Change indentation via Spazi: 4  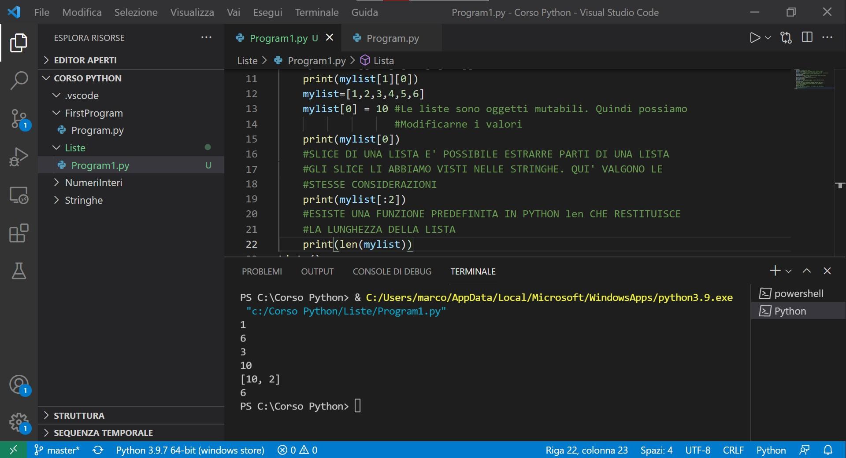(x=657, y=450)
